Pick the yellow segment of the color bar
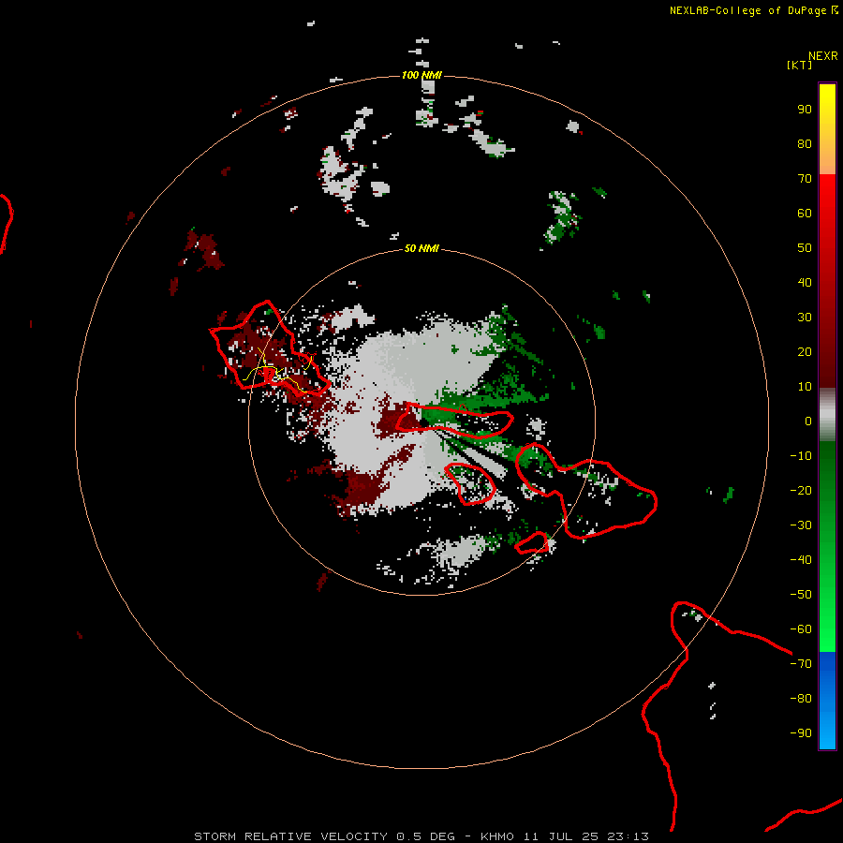 (x=827, y=129)
